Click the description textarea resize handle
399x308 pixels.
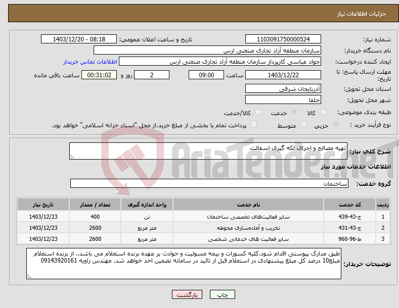coord(72,157)
